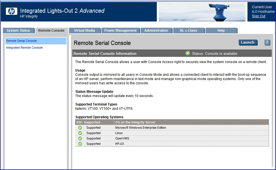Click the 'Linux' table cell
Image resolution: width=276 pixels, height=170 pixels.
pyautogui.click(x=119, y=133)
